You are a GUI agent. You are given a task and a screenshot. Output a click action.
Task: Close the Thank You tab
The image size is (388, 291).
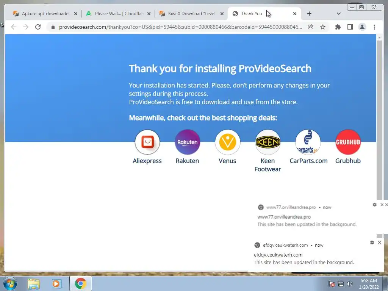pyautogui.click(x=295, y=14)
